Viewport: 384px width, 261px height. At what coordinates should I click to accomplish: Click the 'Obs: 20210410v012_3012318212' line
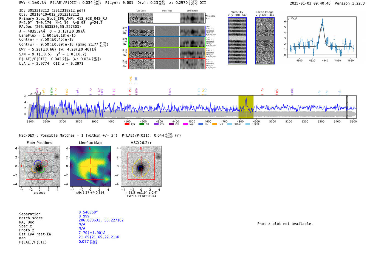coord(49,15)
